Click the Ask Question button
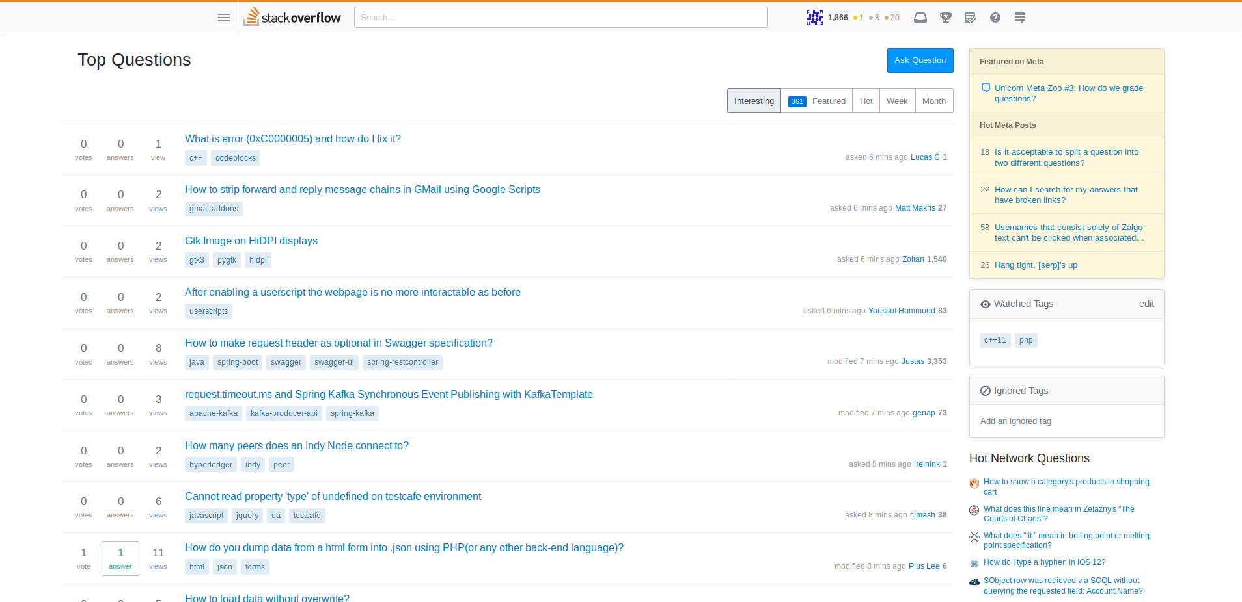This screenshot has width=1242, height=602. 920,60
